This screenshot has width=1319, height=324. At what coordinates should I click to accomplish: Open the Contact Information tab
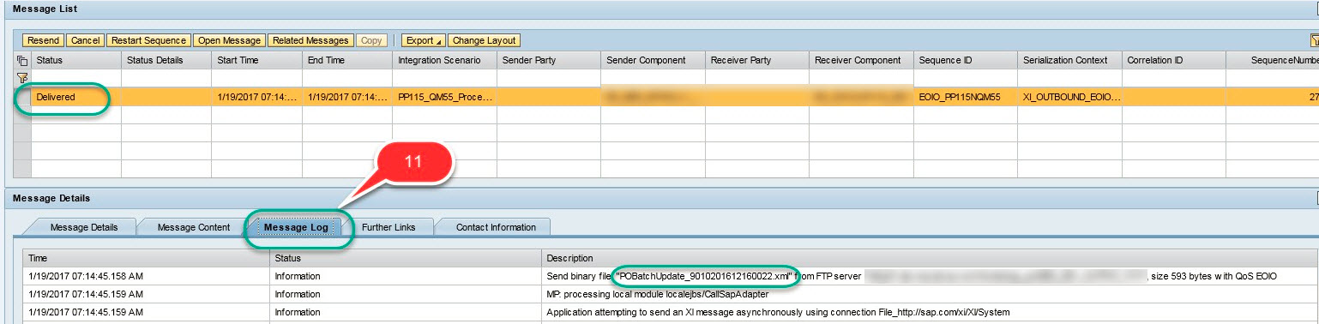(496, 227)
